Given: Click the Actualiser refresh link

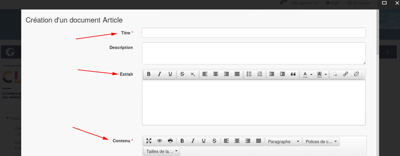Looking at the screenshot, I should point(359,3).
